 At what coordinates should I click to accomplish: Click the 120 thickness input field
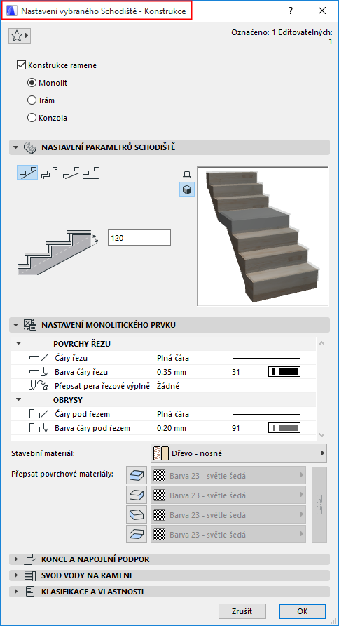tap(139, 238)
